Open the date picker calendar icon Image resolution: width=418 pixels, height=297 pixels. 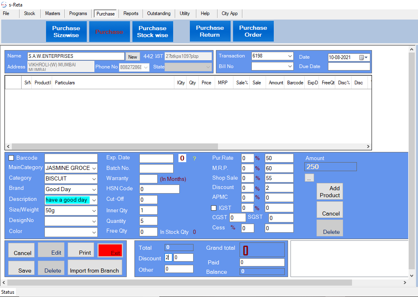[x=361, y=57]
